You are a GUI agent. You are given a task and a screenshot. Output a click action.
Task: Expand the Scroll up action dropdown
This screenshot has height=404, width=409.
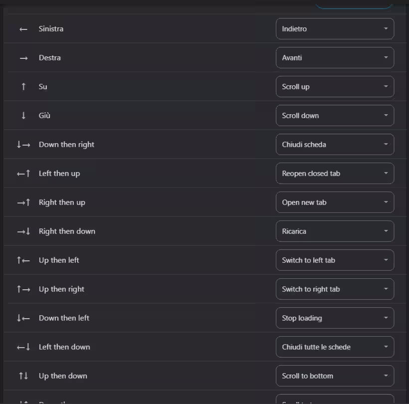[335, 87]
